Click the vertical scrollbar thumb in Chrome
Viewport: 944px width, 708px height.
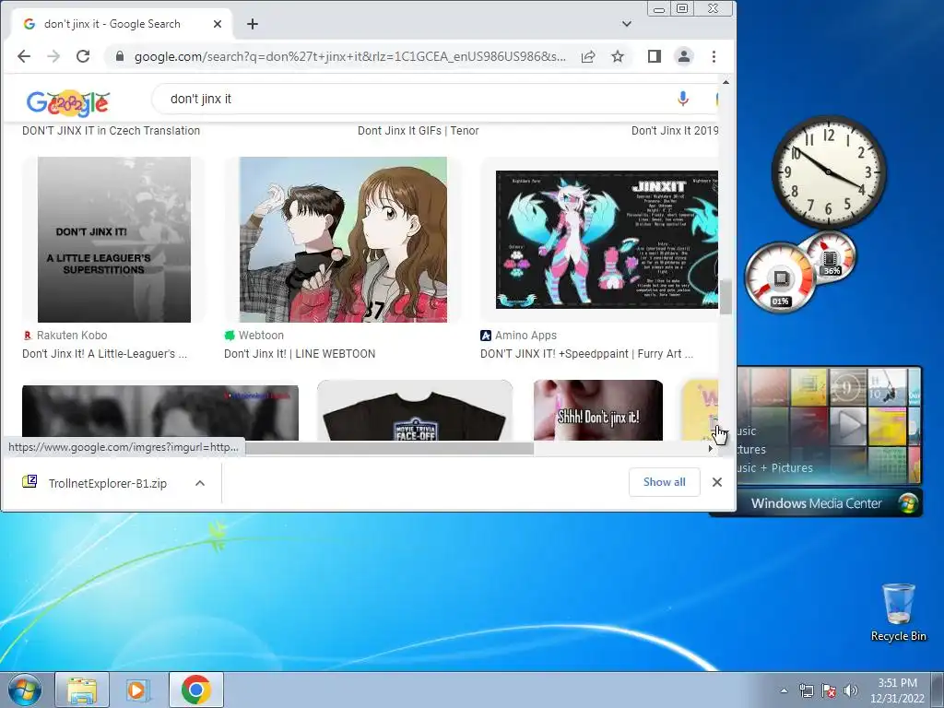coord(726,297)
